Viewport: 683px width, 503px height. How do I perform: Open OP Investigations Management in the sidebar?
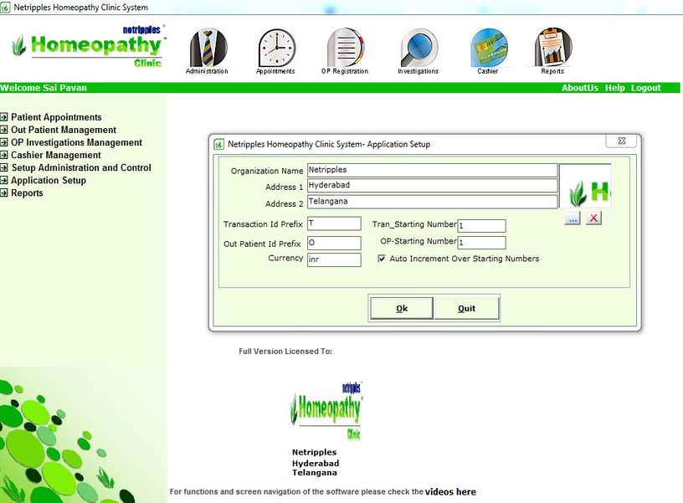click(x=77, y=142)
